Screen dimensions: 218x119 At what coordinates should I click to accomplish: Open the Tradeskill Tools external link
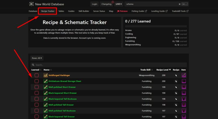180,11
